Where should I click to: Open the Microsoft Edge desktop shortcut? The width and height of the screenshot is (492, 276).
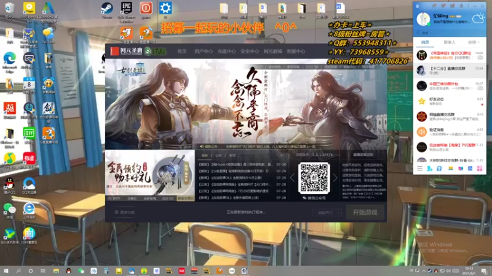tap(10, 62)
